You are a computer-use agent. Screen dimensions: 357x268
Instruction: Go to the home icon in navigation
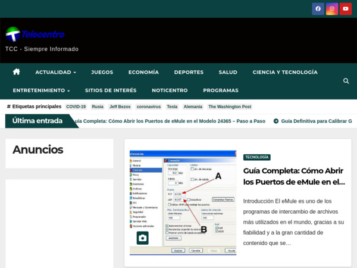(x=17, y=72)
